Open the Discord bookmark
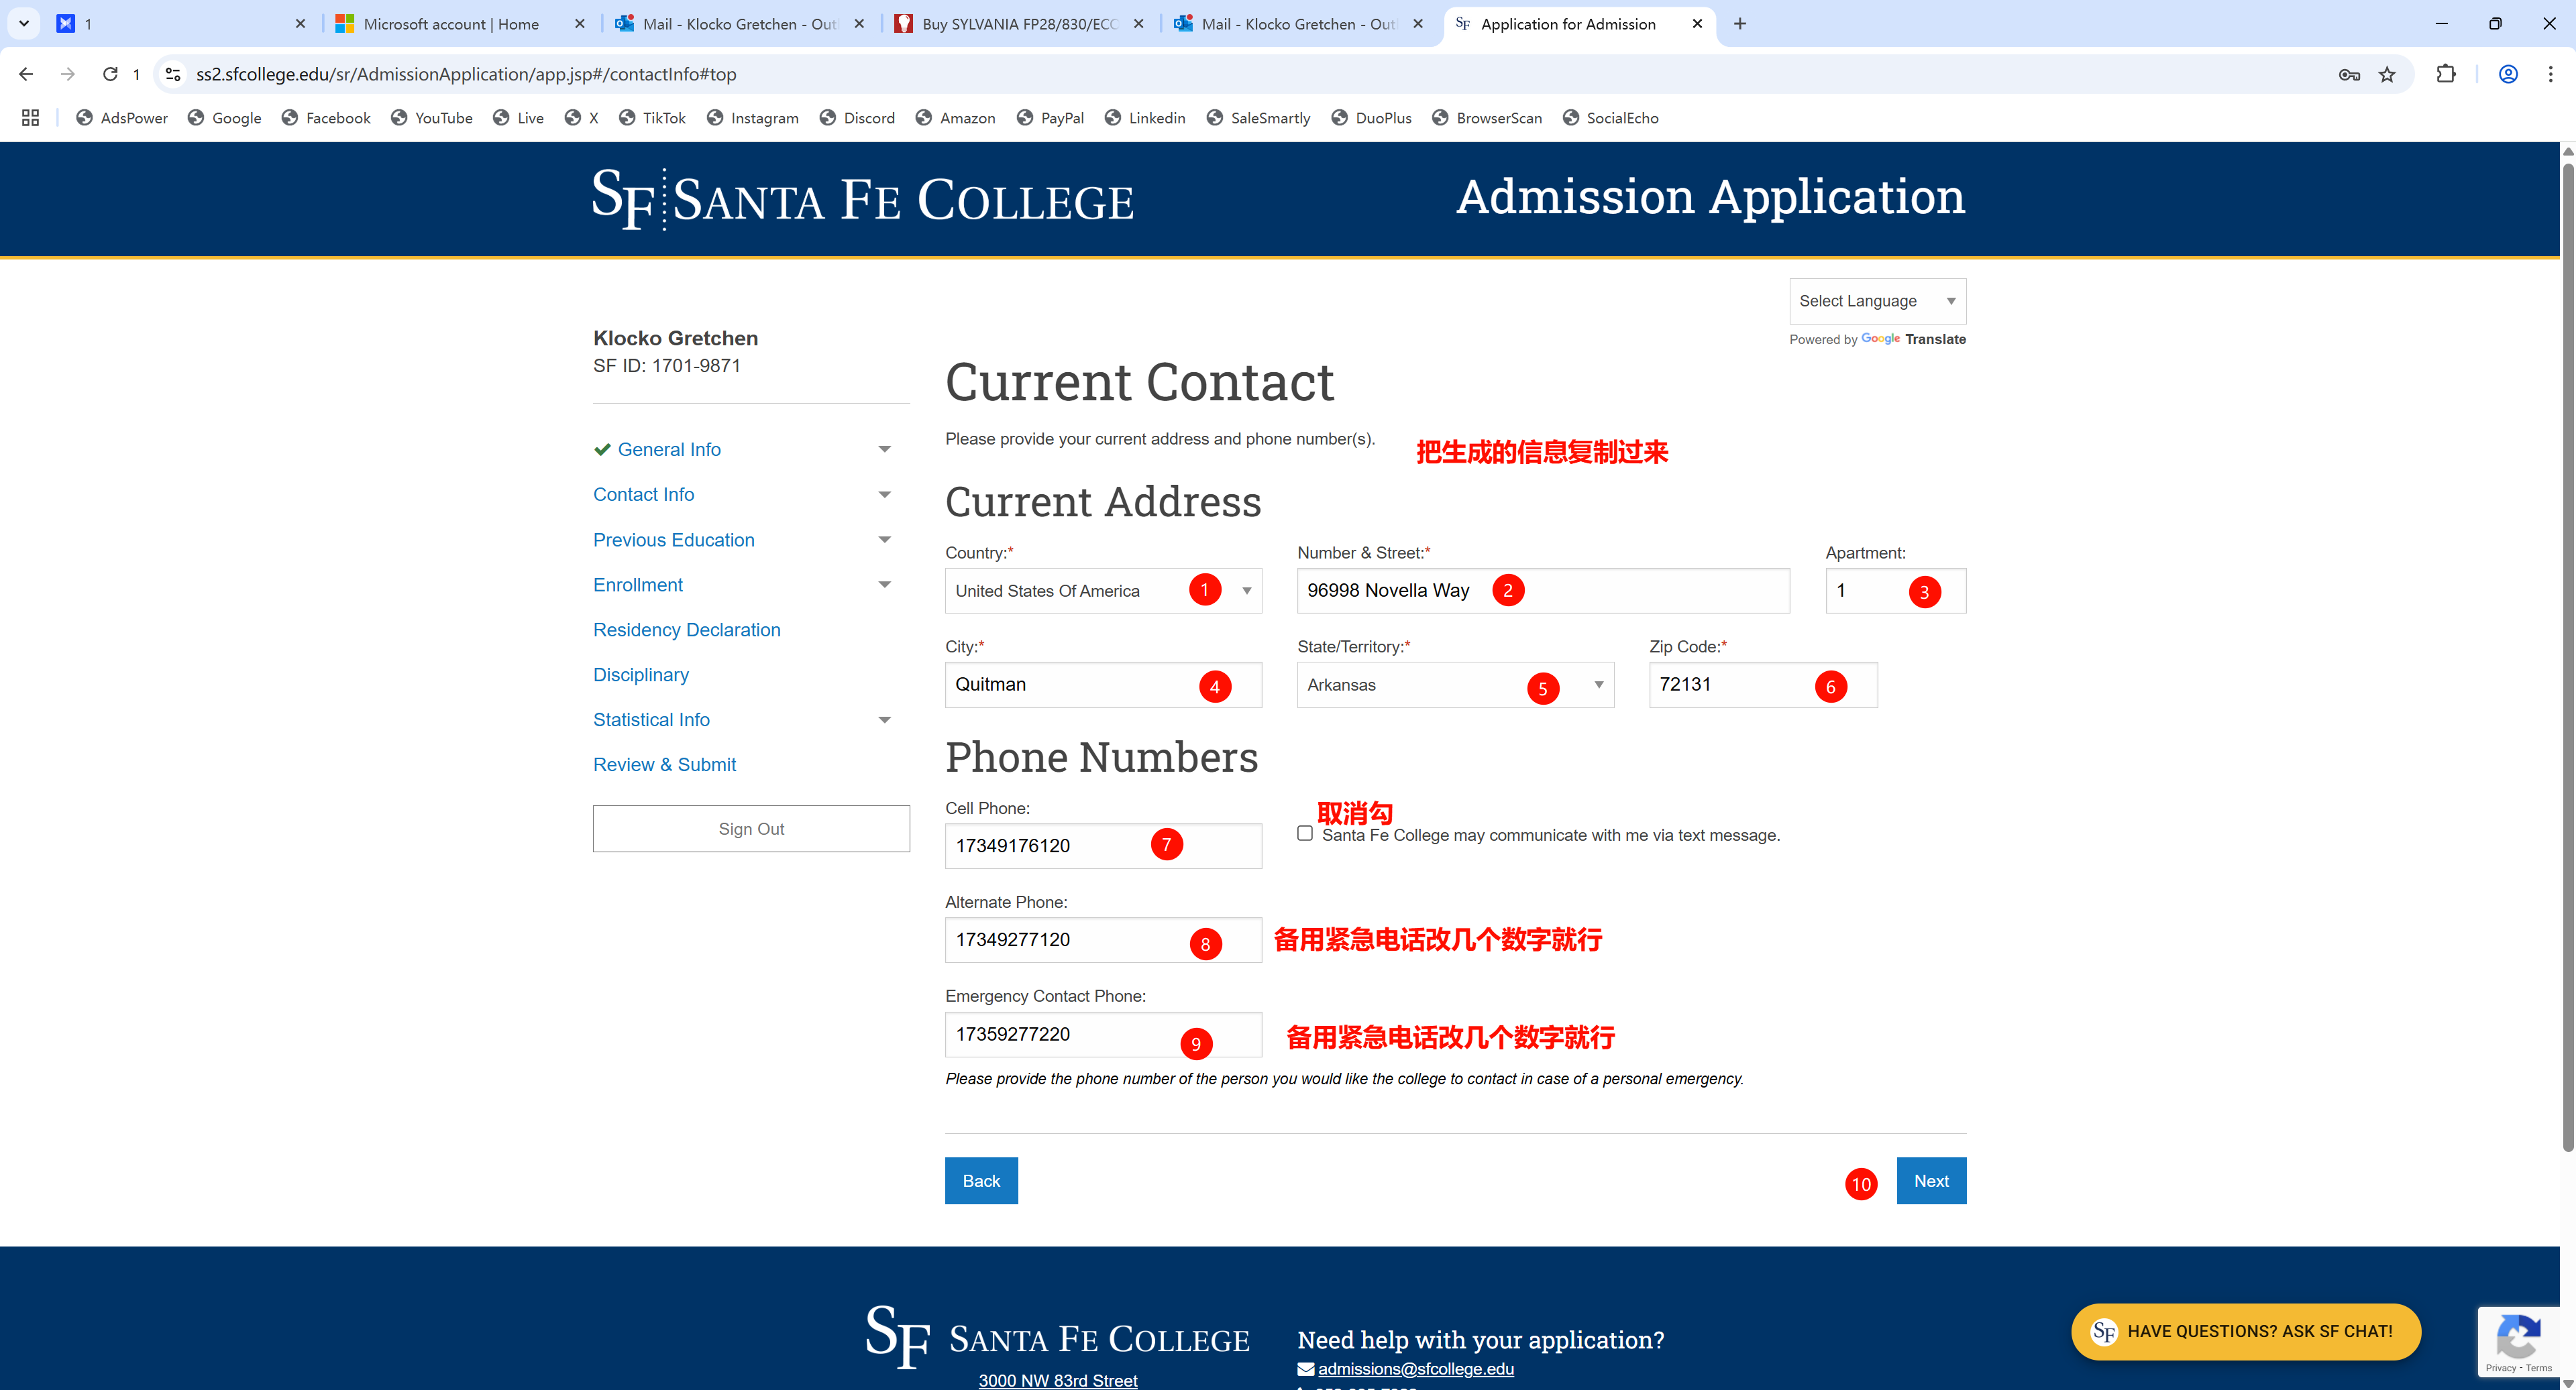 pyautogui.click(x=857, y=118)
